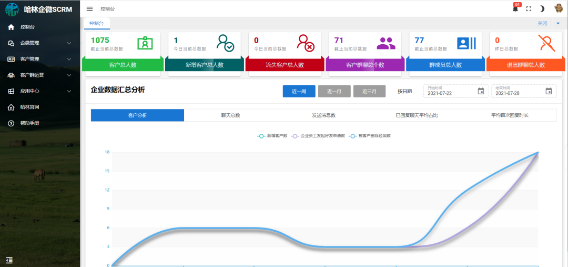Screen dimensions: 568x267
Task: Click the 近一月 button
Action: [x=334, y=91]
